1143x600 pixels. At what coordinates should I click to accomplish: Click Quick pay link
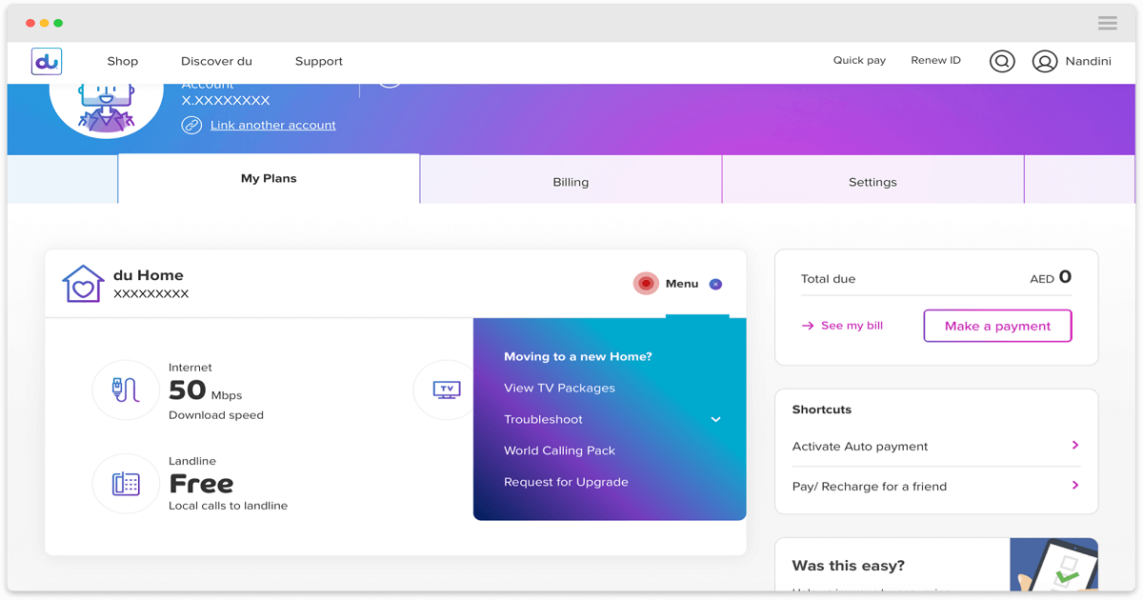point(859,60)
